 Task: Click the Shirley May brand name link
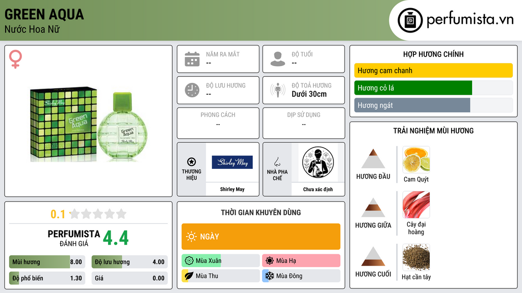pyautogui.click(x=232, y=189)
